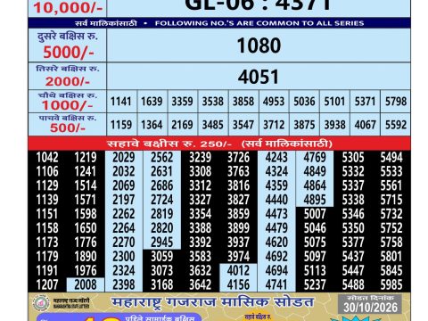Click sixth prize number 5985
The image size is (428, 321).
[x=391, y=284]
